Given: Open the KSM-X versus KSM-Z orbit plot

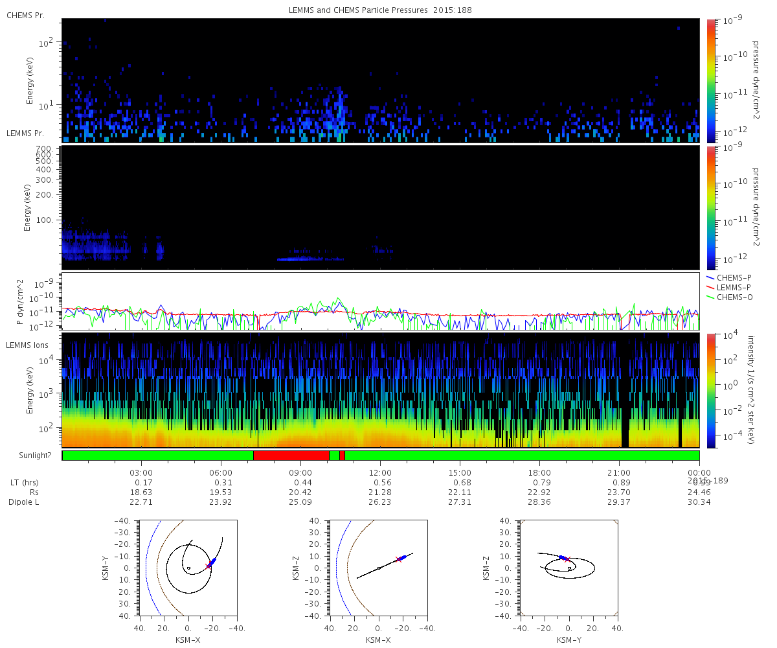Looking at the screenshot, I should pos(379,568).
